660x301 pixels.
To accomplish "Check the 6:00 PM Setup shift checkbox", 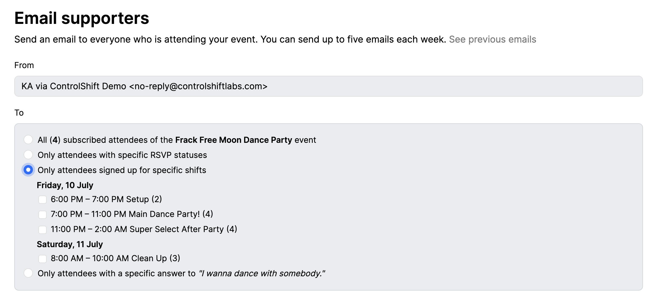I will click(43, 199).
